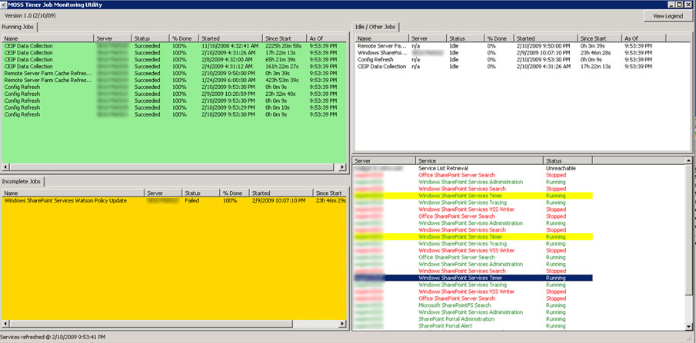Click the Incomplete Jobs horizontal scrollbar thumb
The image size is (696, 343).
tap(151, 324)
